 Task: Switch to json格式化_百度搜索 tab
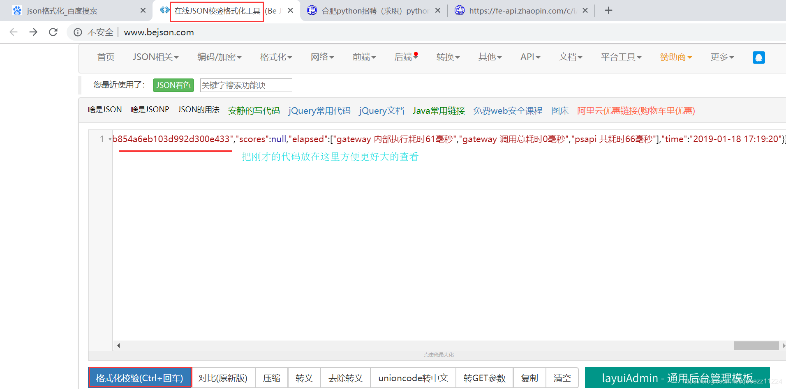point(62,11)
